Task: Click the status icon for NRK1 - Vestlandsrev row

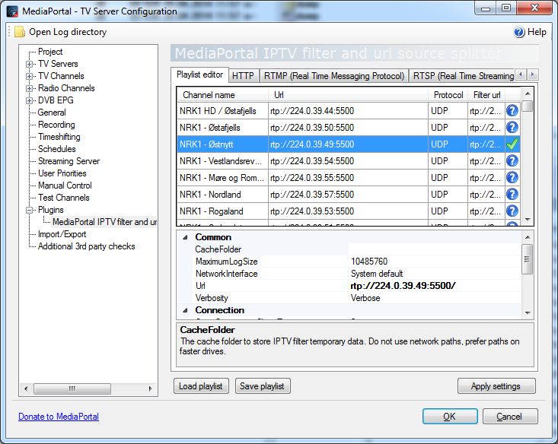Action: (512, 160)
